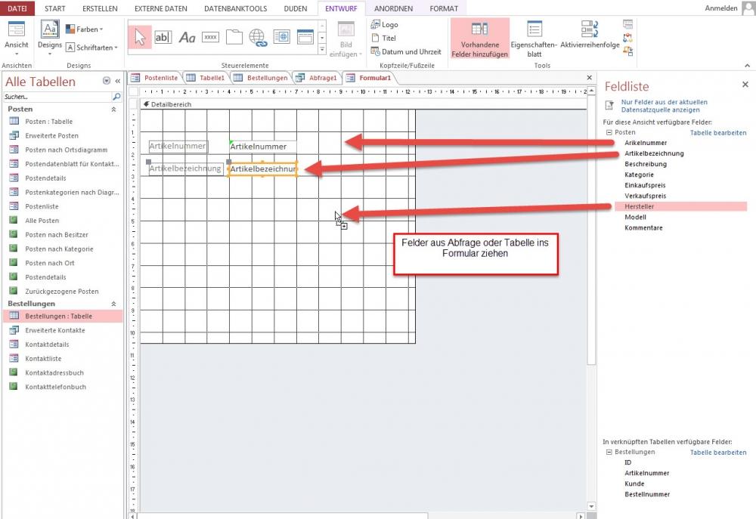Select the label (Aa) control tool
The width and height of the screenshot is (756, 519).
point(187,37)
